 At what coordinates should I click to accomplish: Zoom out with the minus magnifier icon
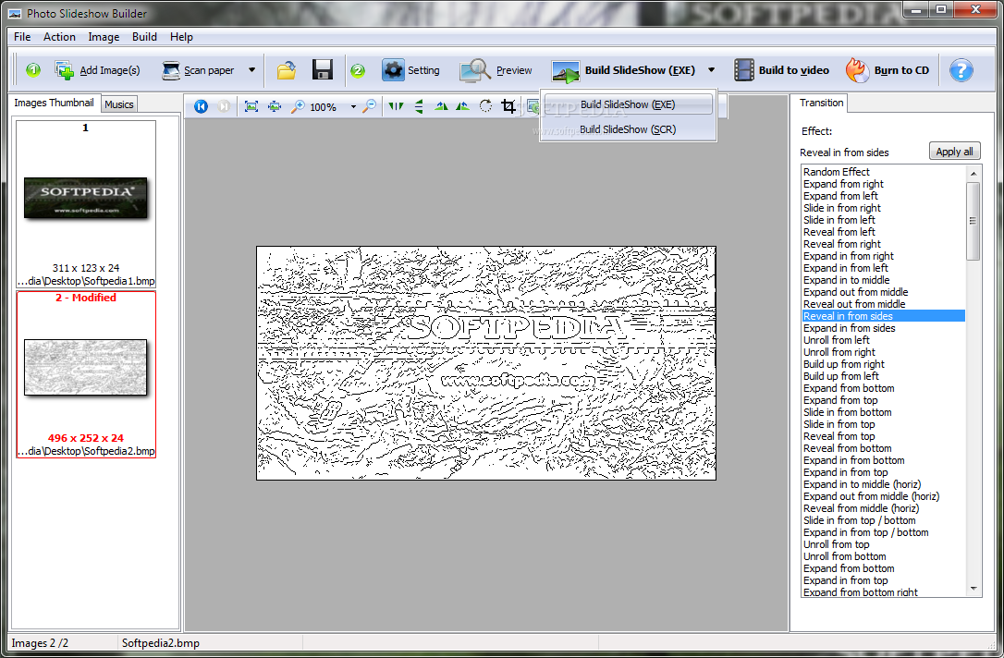(370, 106)
